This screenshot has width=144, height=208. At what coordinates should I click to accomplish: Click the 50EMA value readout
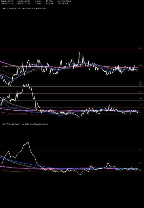tap(7, 3)
